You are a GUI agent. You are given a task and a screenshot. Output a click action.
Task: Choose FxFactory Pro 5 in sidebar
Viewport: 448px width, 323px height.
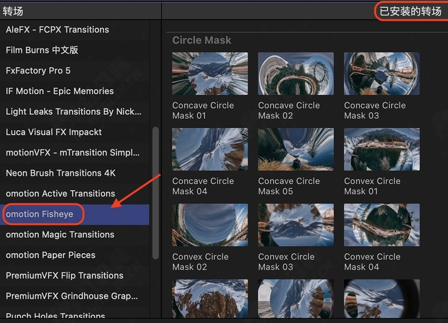(x=38, y=71)
